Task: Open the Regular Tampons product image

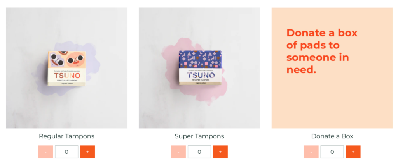Action: coord(66,68)
